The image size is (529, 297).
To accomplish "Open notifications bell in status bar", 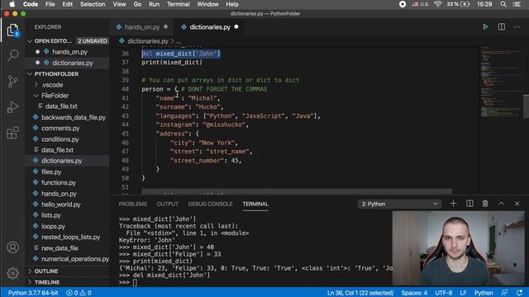I will (519, 293).
